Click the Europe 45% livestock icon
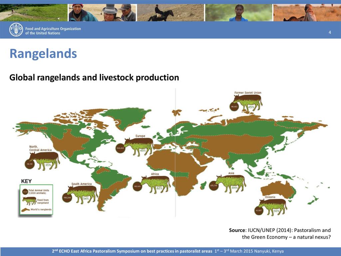 (x=139, y=146)
